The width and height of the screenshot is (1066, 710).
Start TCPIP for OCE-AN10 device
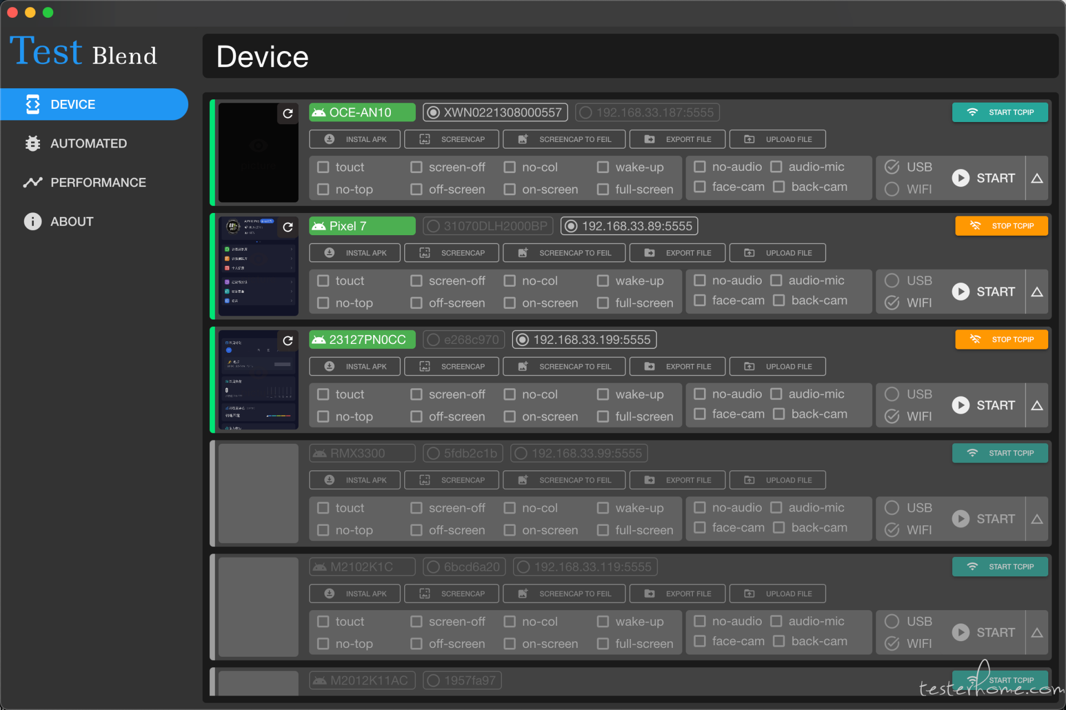pos(1000,112)
